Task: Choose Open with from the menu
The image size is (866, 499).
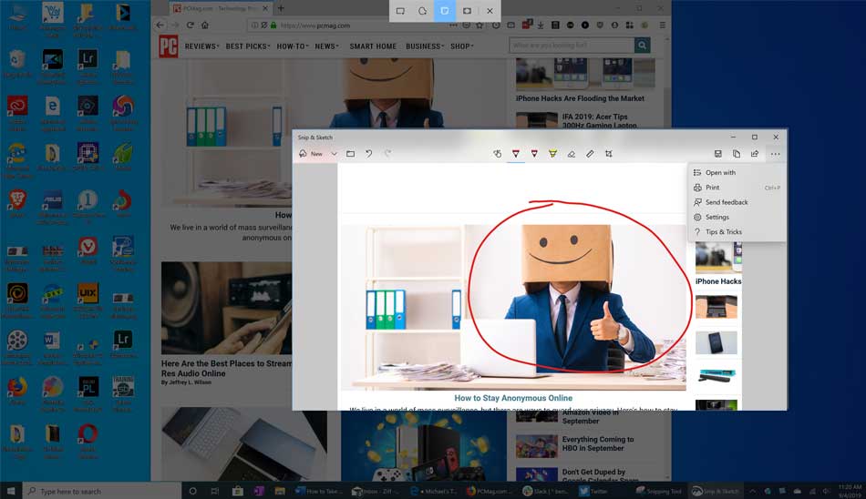Action: point(737,173)
